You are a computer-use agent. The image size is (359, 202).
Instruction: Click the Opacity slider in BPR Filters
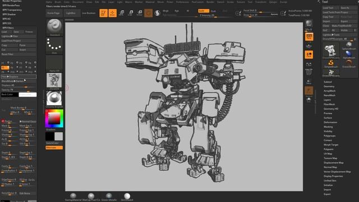(19, 90)
